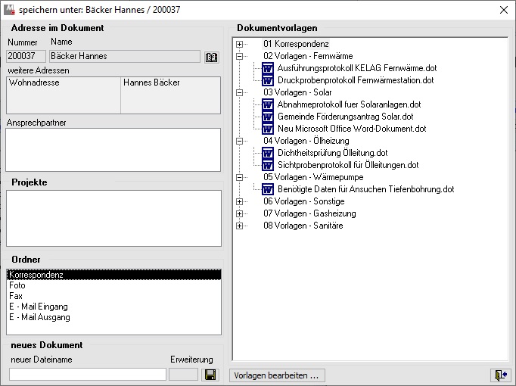516x386 pixels.
Task: Collapse the 02 Vorlagen - Fernwärme node
Action: [x=240, y=56]
